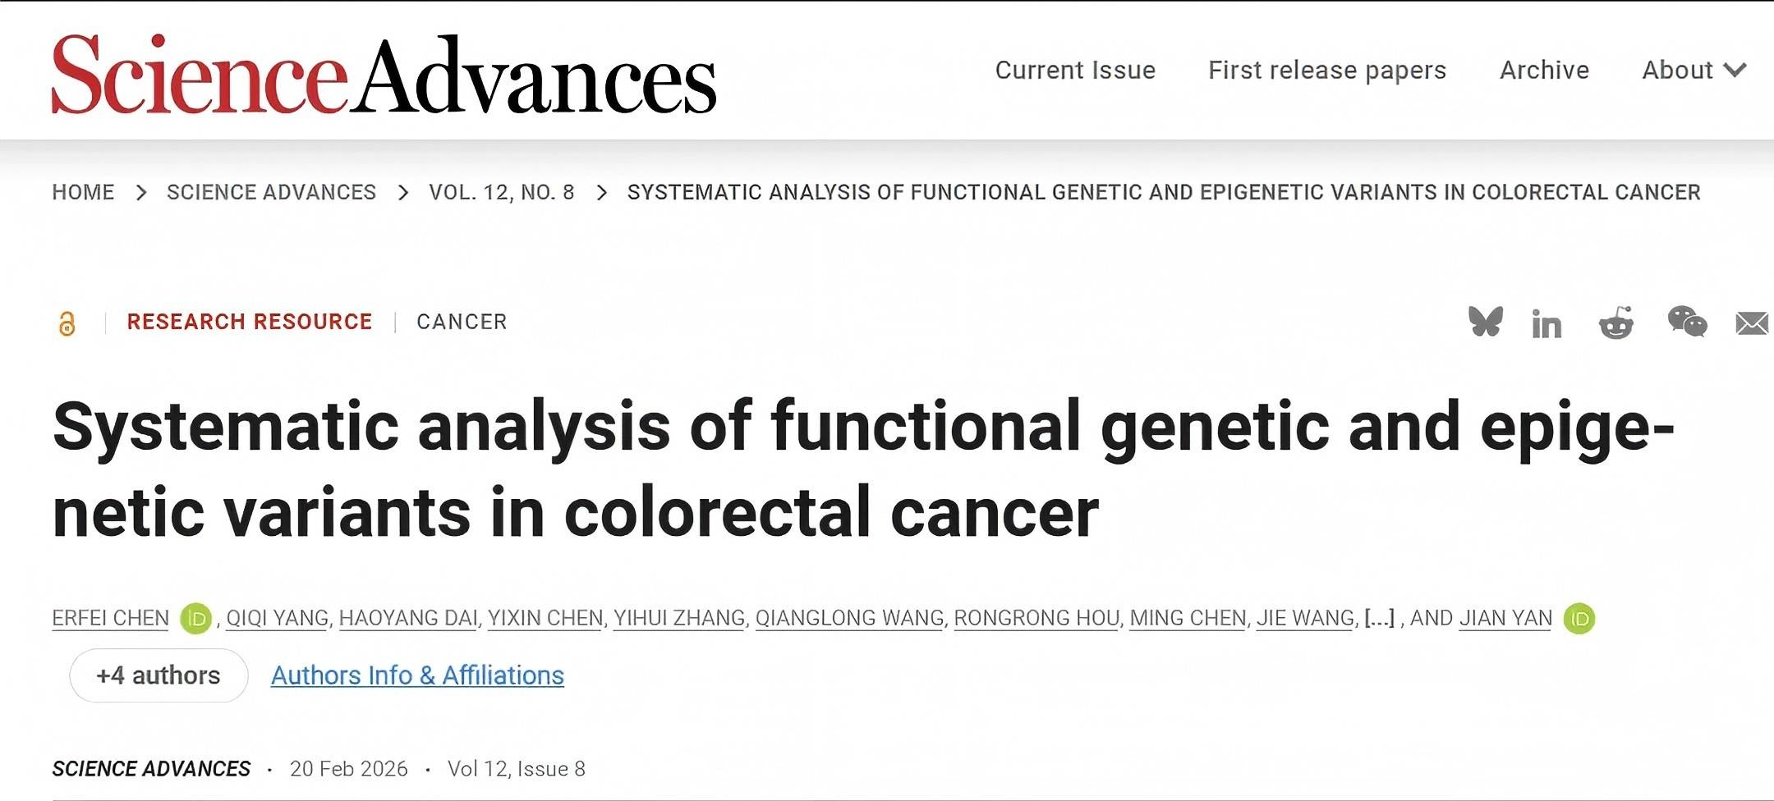This screenshot has height=801, width=1774.
Task: Open the Current Issue menu item
Action: pyautogui.click(x=1075, y=71)
